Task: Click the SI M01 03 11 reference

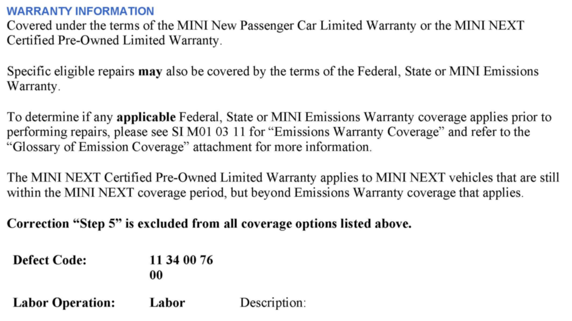Action: 208,132
